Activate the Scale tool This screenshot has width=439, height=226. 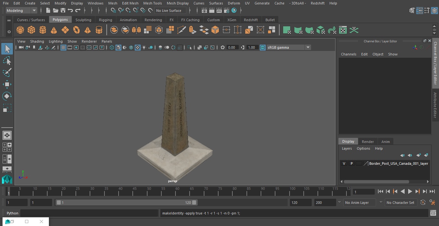pos(7,108)
